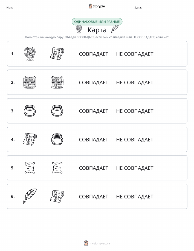Click the quill icon beside the Карта title
Viewport: 194px width, 251px height.
[115, 29]
